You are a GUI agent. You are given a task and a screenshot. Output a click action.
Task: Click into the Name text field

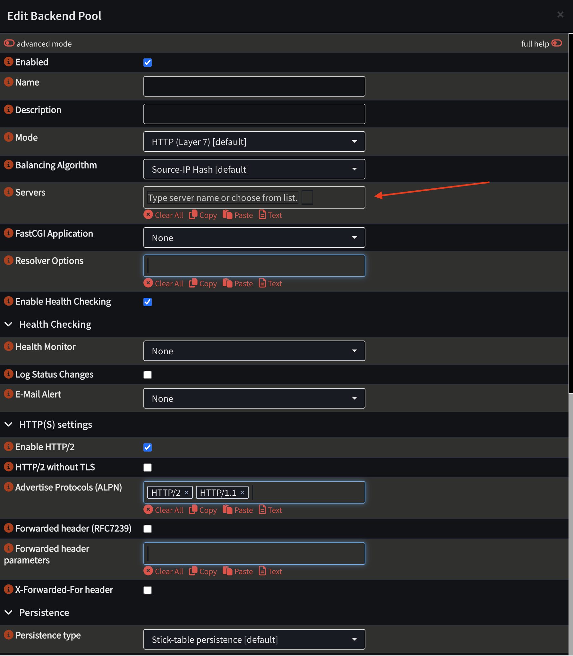click(254, 86)
